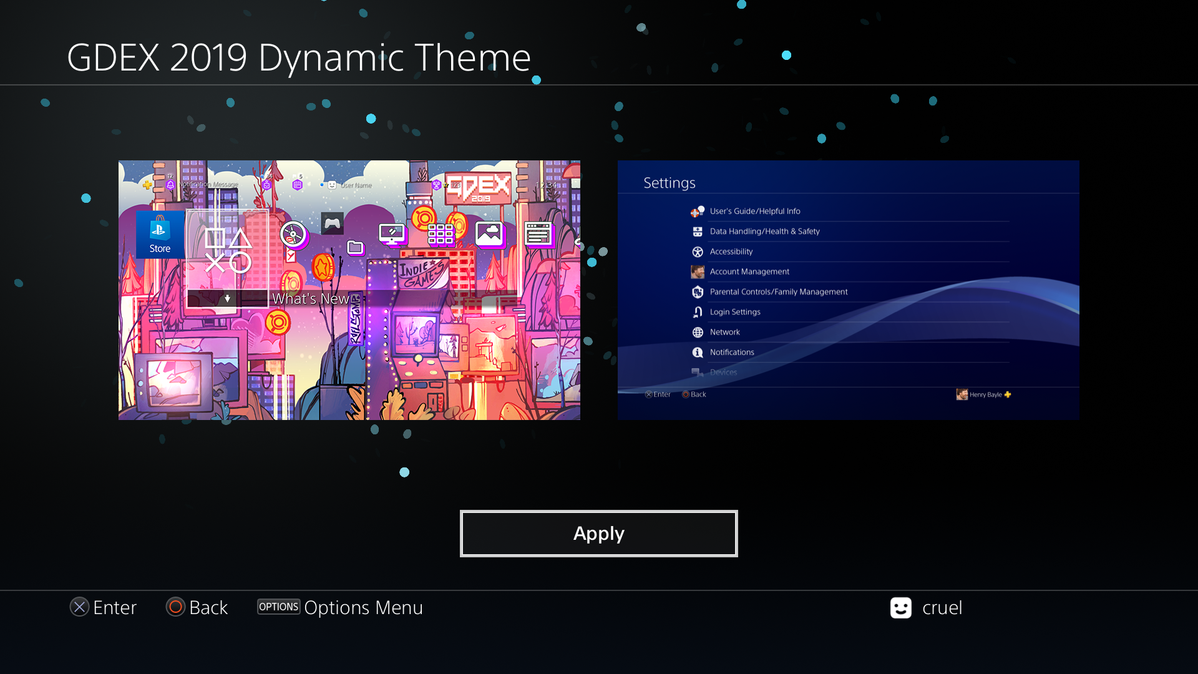The height and width of the screenshot is (674, 1198).
Task: Click the globe icon beside Network
Action: [698, 333]
